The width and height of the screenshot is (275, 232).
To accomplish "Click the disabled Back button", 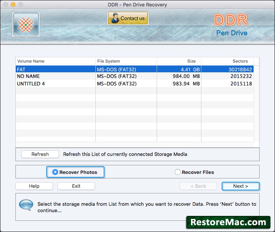I will tap(198, 186).
